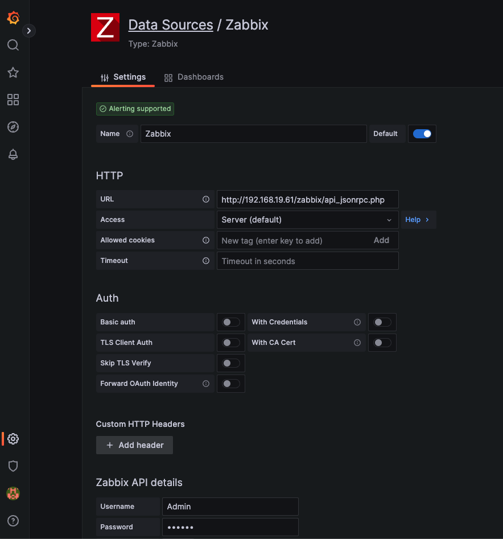Toggle Basic auth switch

click(x=230, y=322)
